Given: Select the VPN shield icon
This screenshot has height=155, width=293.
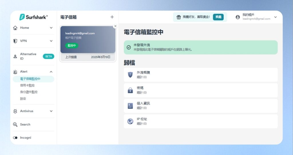Looking at the screenshot, I should (x=15, y=41).
